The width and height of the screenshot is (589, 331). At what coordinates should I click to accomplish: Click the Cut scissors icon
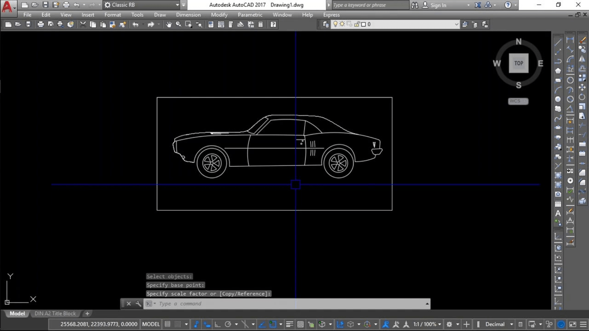(x=83, y=25)
